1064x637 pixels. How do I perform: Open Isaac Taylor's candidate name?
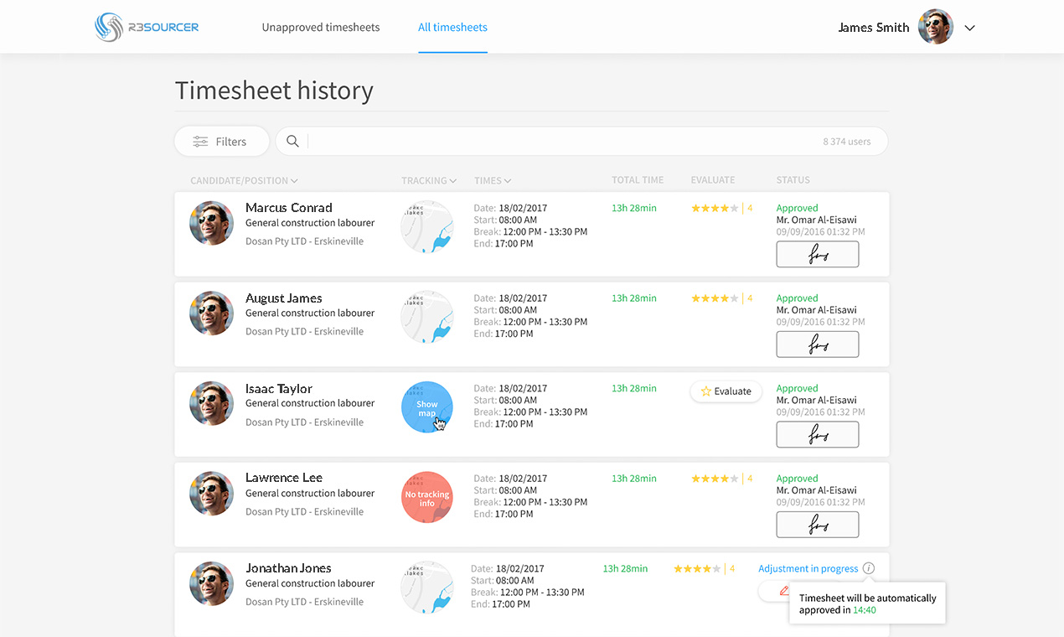point(279,389)
